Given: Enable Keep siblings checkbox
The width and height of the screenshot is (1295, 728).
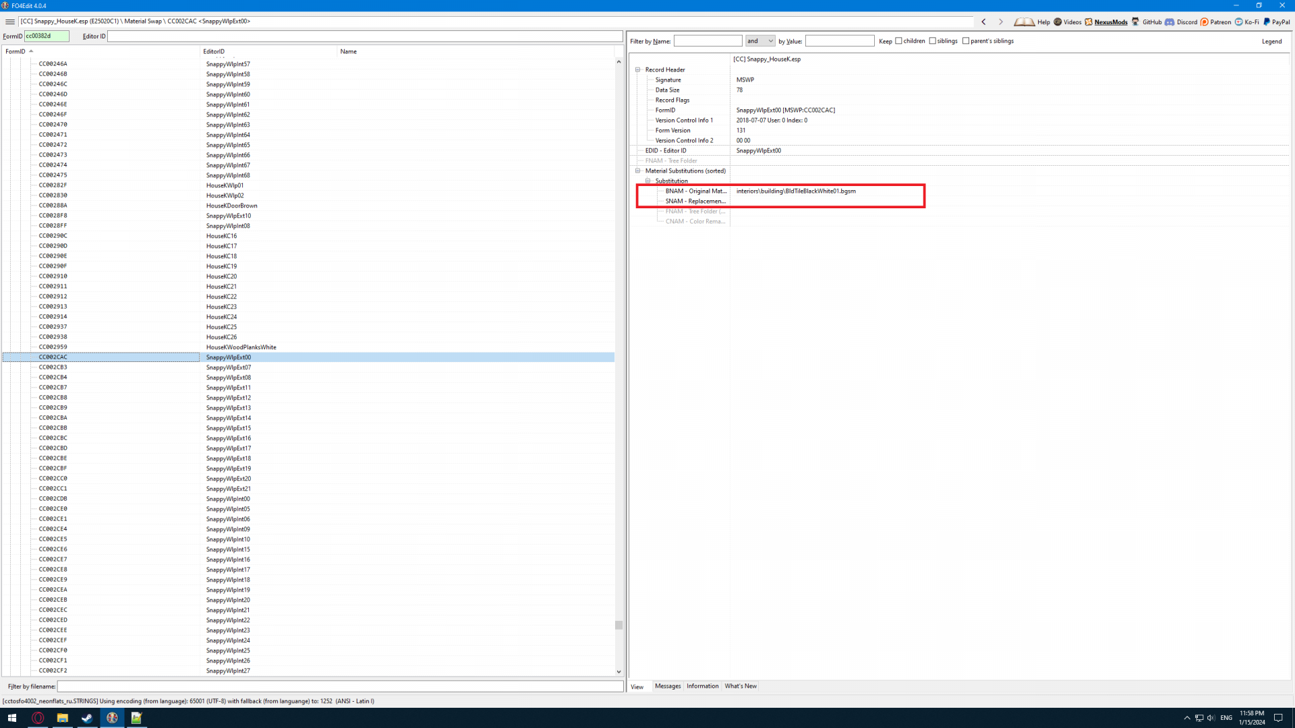Looking at the screenshot, I should (x=932, y=41).
